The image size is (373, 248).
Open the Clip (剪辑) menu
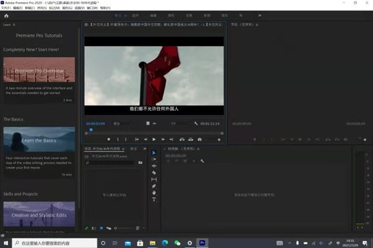pyautogui.click(x=30, y=8)
